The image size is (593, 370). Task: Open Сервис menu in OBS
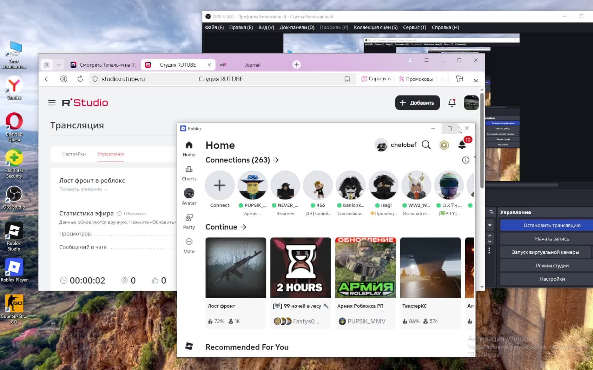click(415, 27)
